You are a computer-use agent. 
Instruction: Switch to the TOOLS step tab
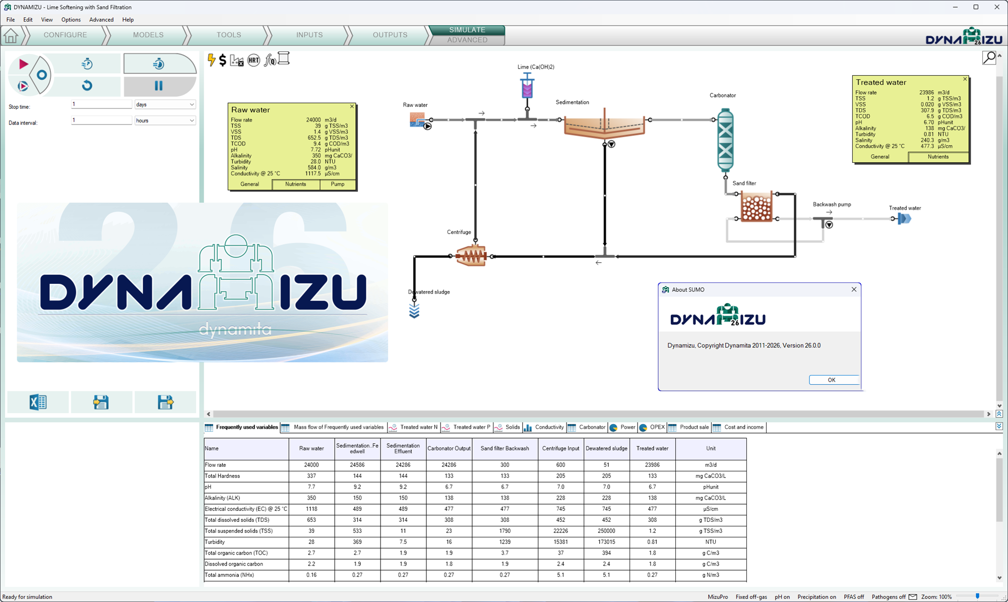click(x=229, y=35)
